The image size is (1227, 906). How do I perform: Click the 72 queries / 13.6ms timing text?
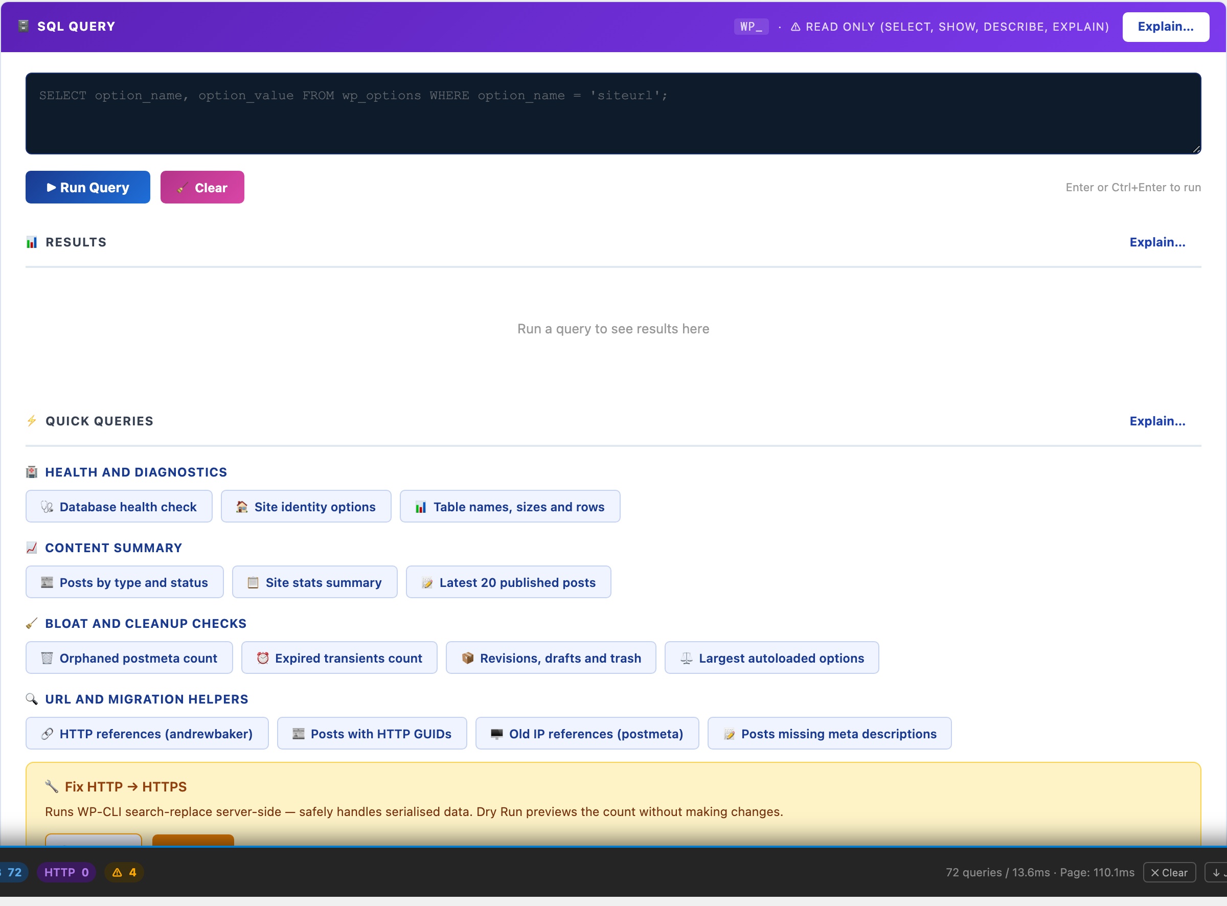(x=1040, y=872)
